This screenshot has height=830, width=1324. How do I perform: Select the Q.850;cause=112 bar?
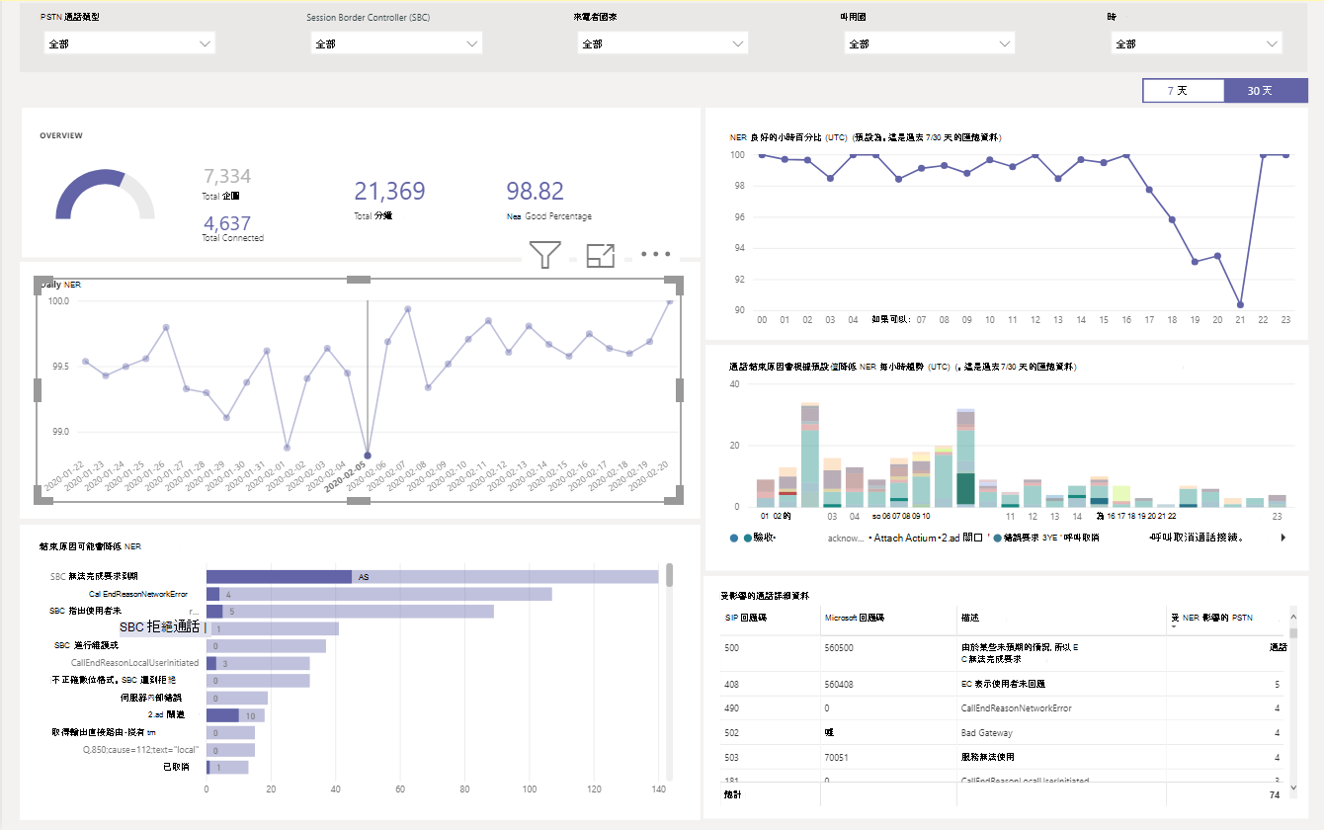pos(230,750)
